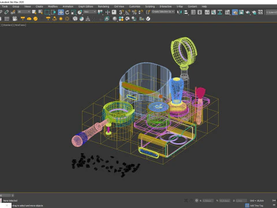Toggle Spinner Snap

[x=141, y=12]
